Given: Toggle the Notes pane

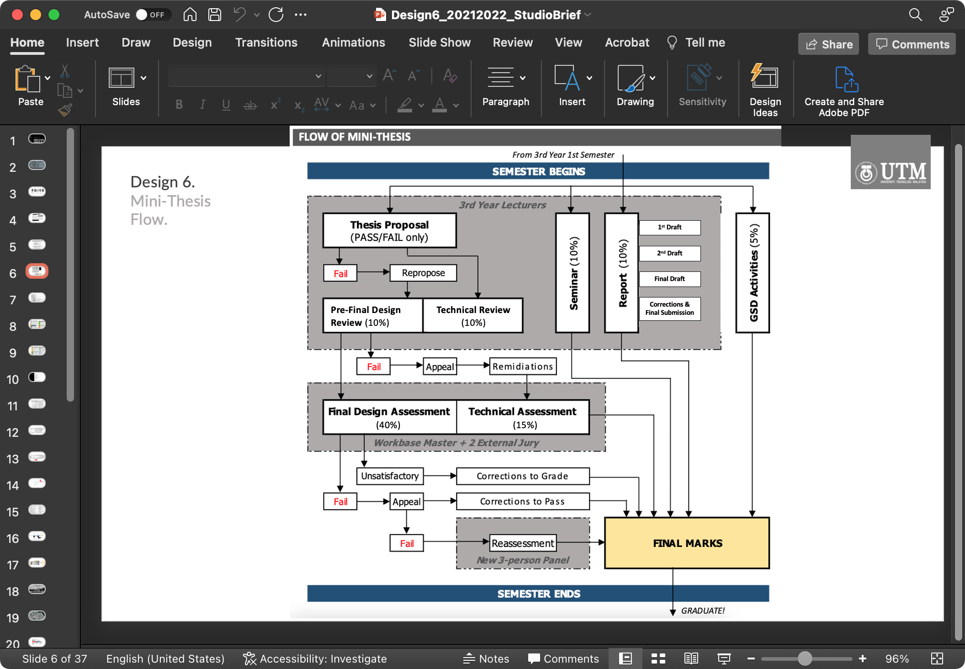Looking at the screenshot, I should pos(486,658).
